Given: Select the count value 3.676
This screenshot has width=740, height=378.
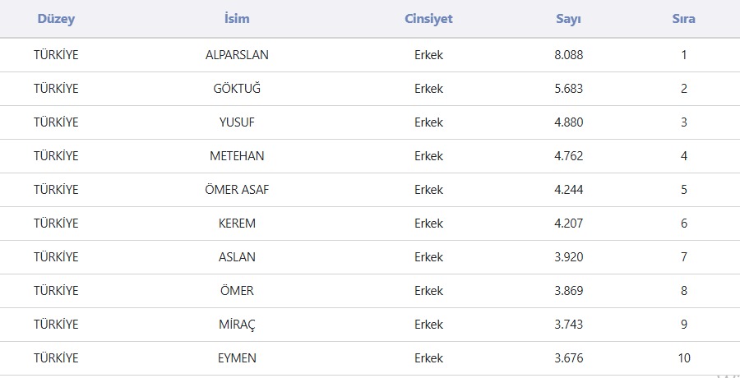Looking at the screenshot, I should (x=568, y=358).
